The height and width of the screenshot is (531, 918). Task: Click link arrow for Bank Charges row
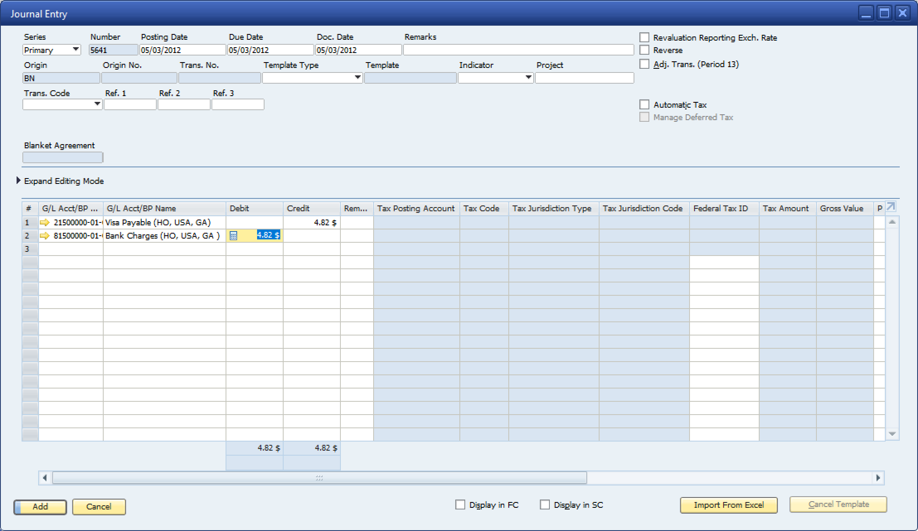(x=44, y=236)
